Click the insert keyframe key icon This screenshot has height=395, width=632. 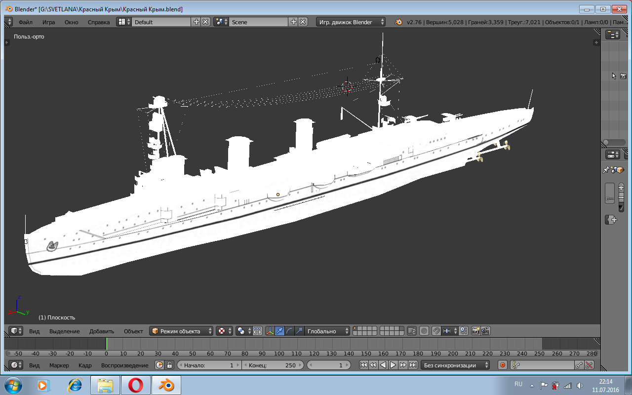coord(579,365)
